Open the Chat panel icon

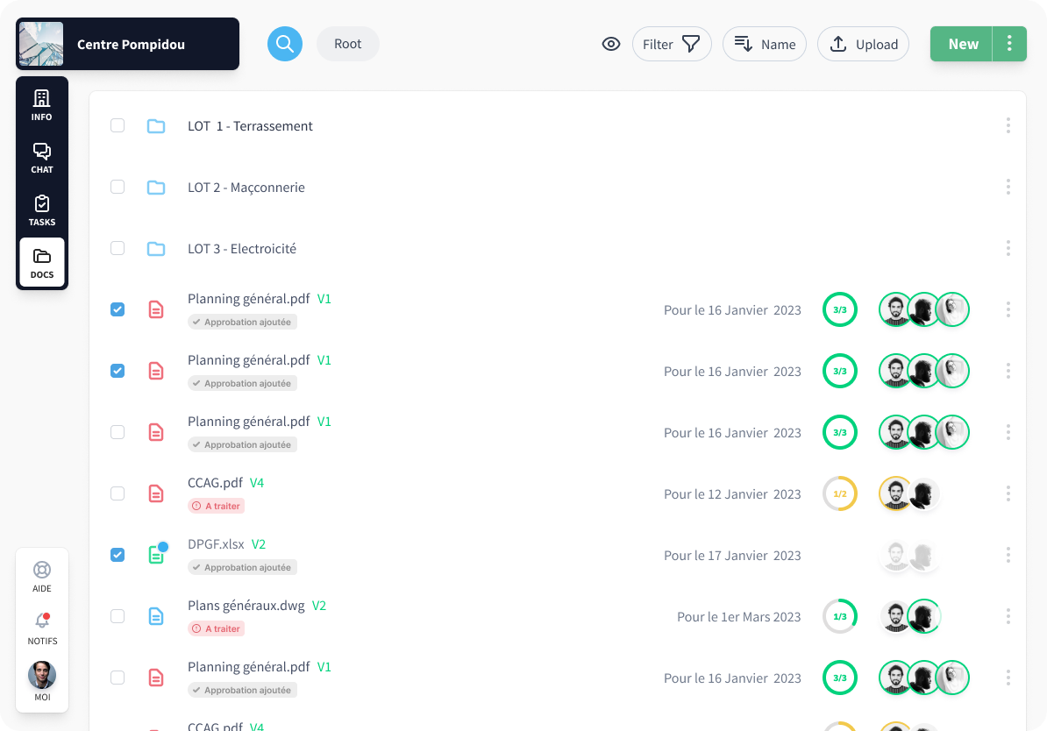(x=41, y=157)
